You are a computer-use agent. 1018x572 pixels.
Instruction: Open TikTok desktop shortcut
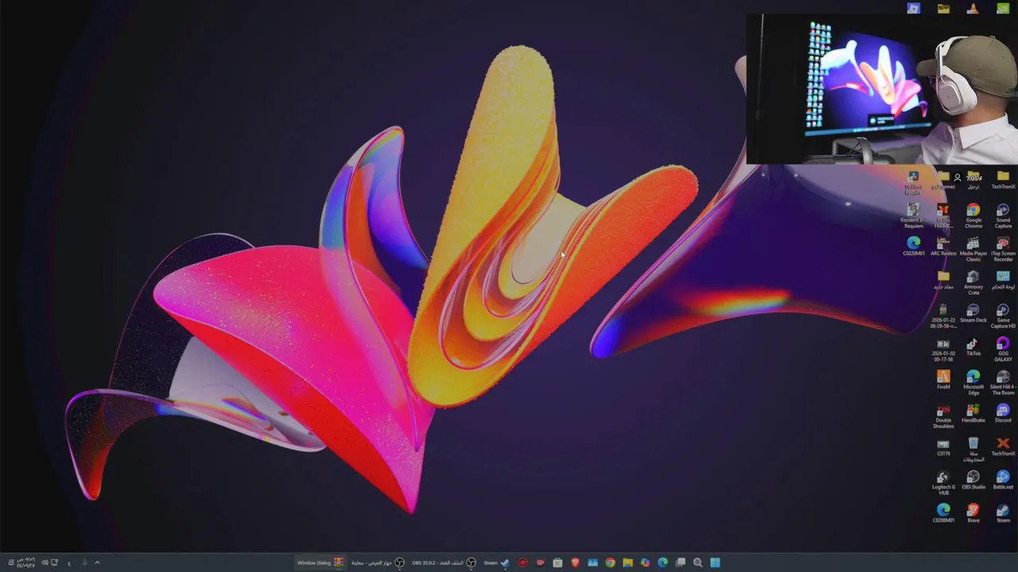click(973, 348)
